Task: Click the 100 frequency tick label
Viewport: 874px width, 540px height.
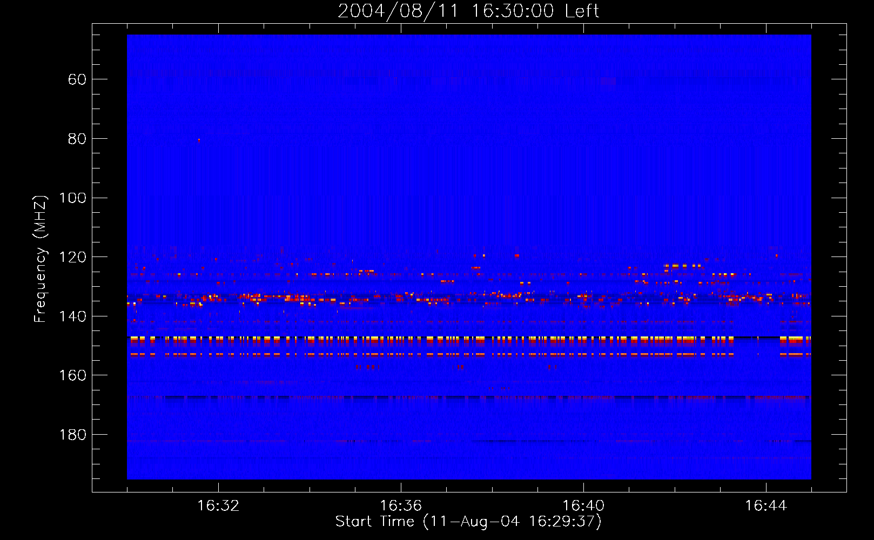Action: (x=72, y=198)
